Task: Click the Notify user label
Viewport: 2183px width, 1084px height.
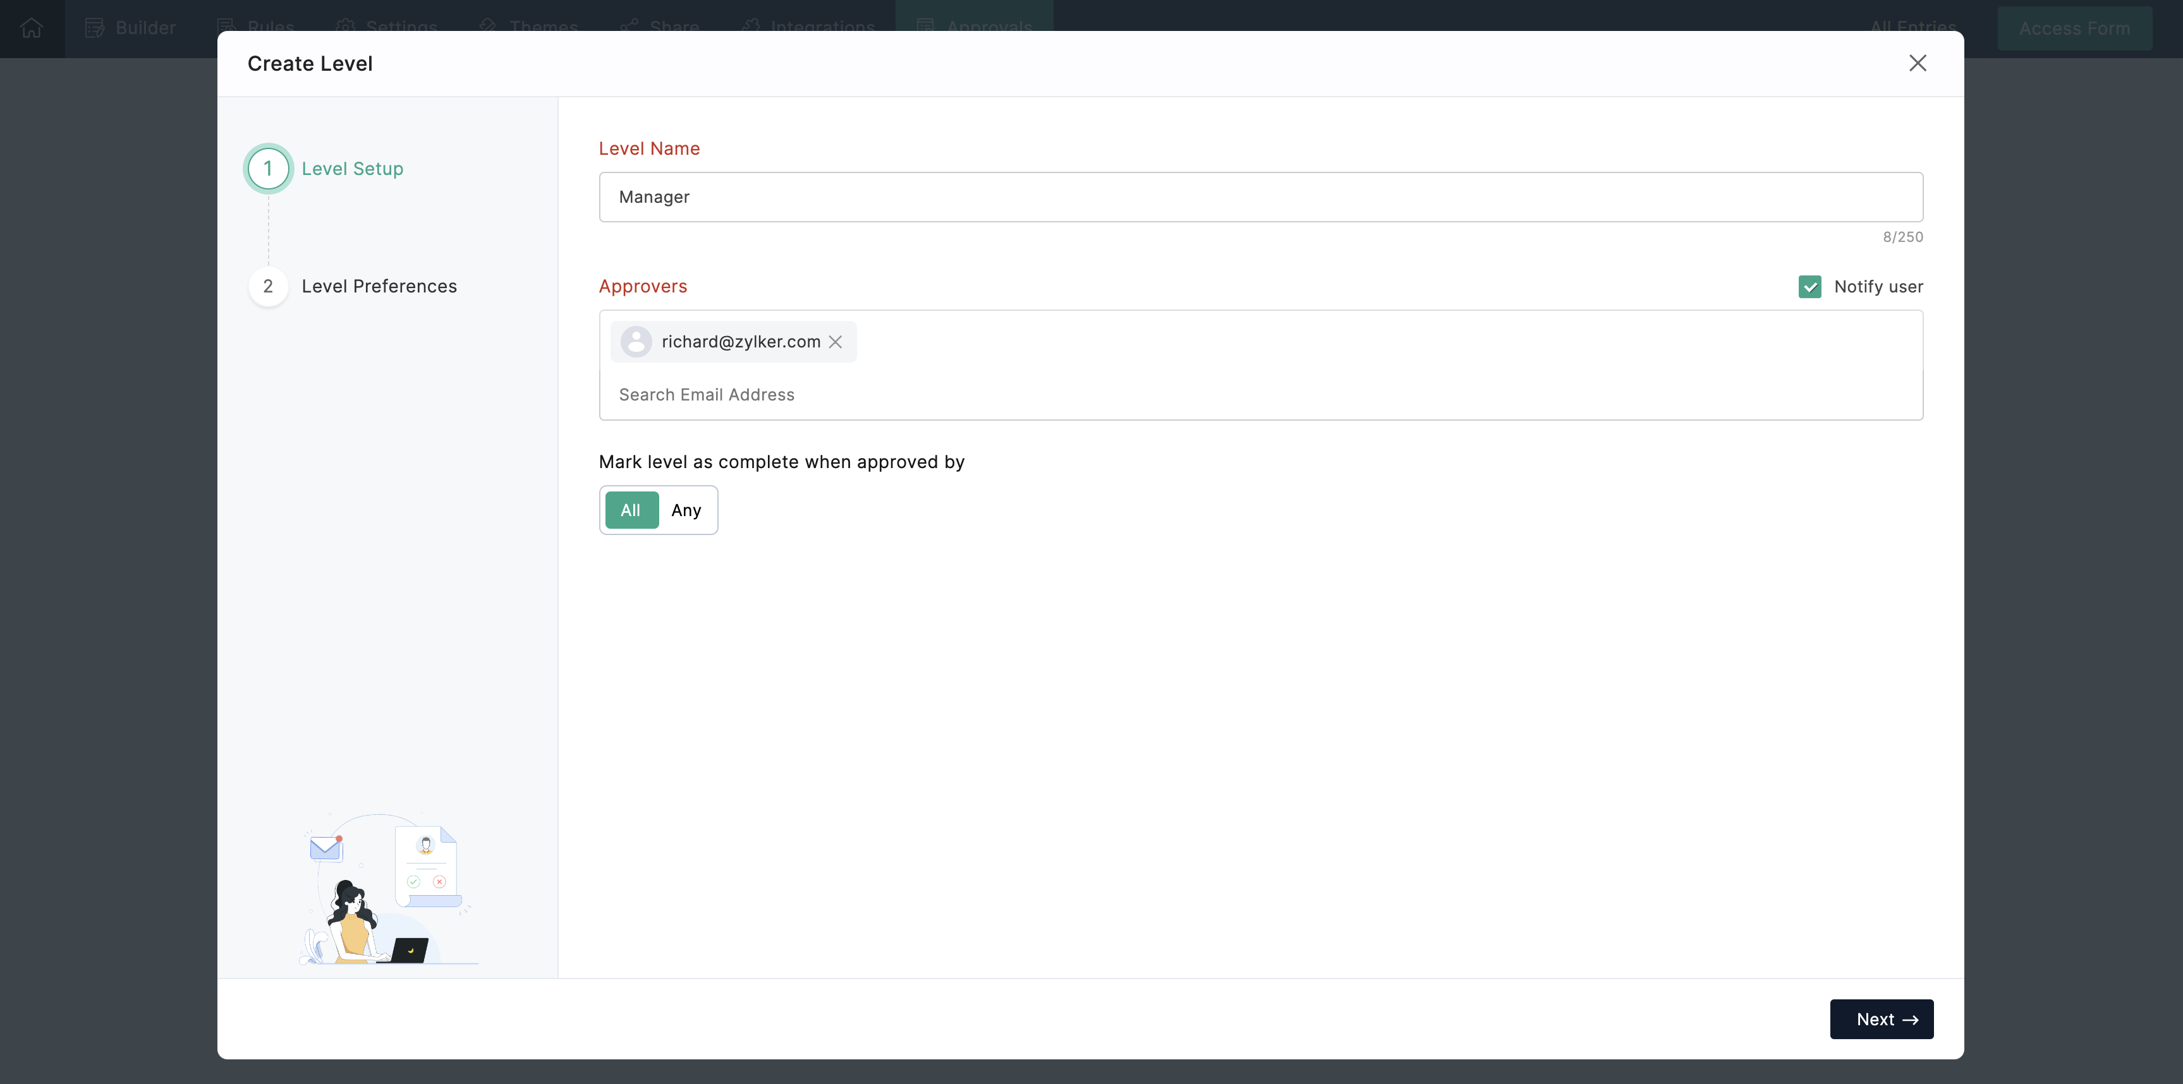Action: click(x=1878, y=287)
